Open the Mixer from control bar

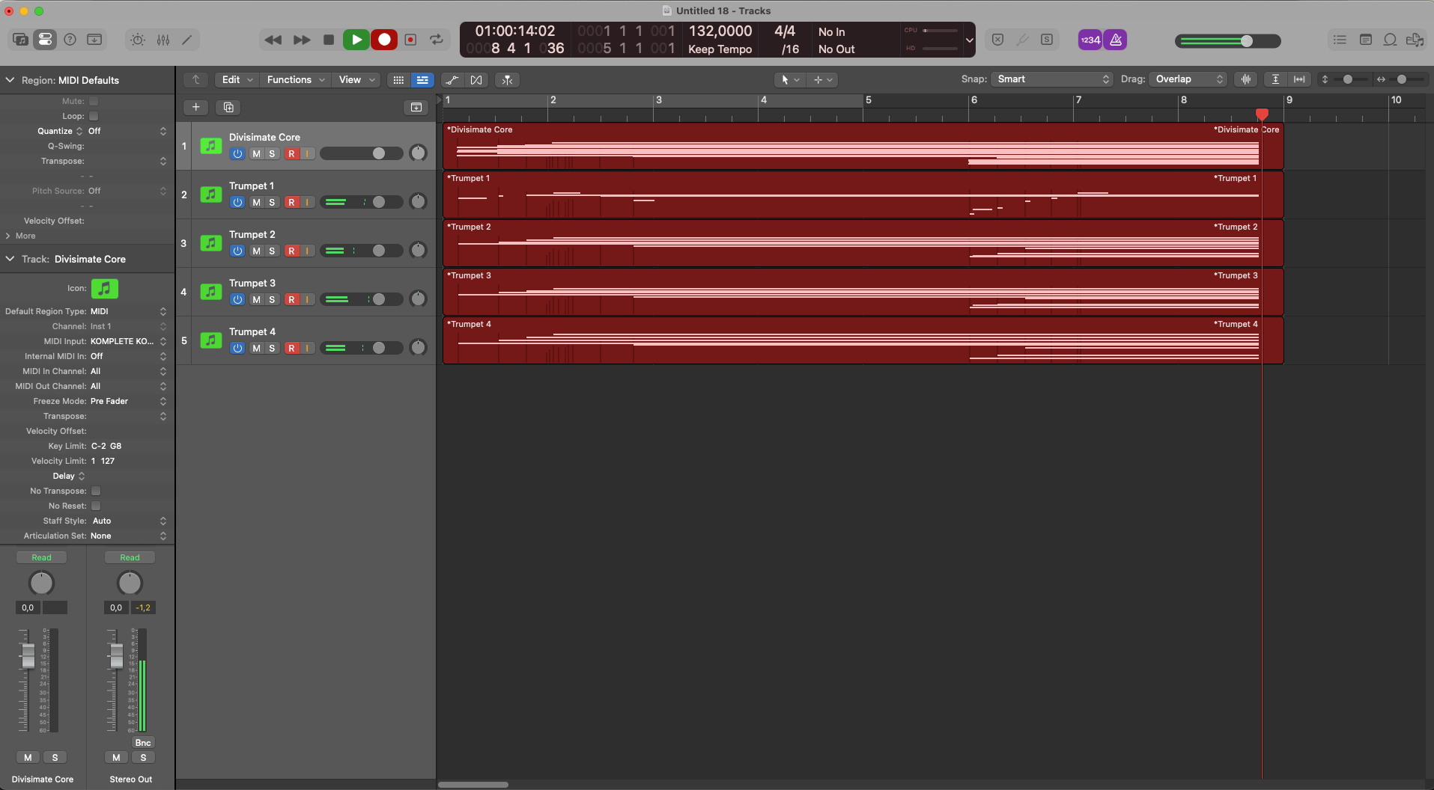pyautogui.click(x=163, y=40)
